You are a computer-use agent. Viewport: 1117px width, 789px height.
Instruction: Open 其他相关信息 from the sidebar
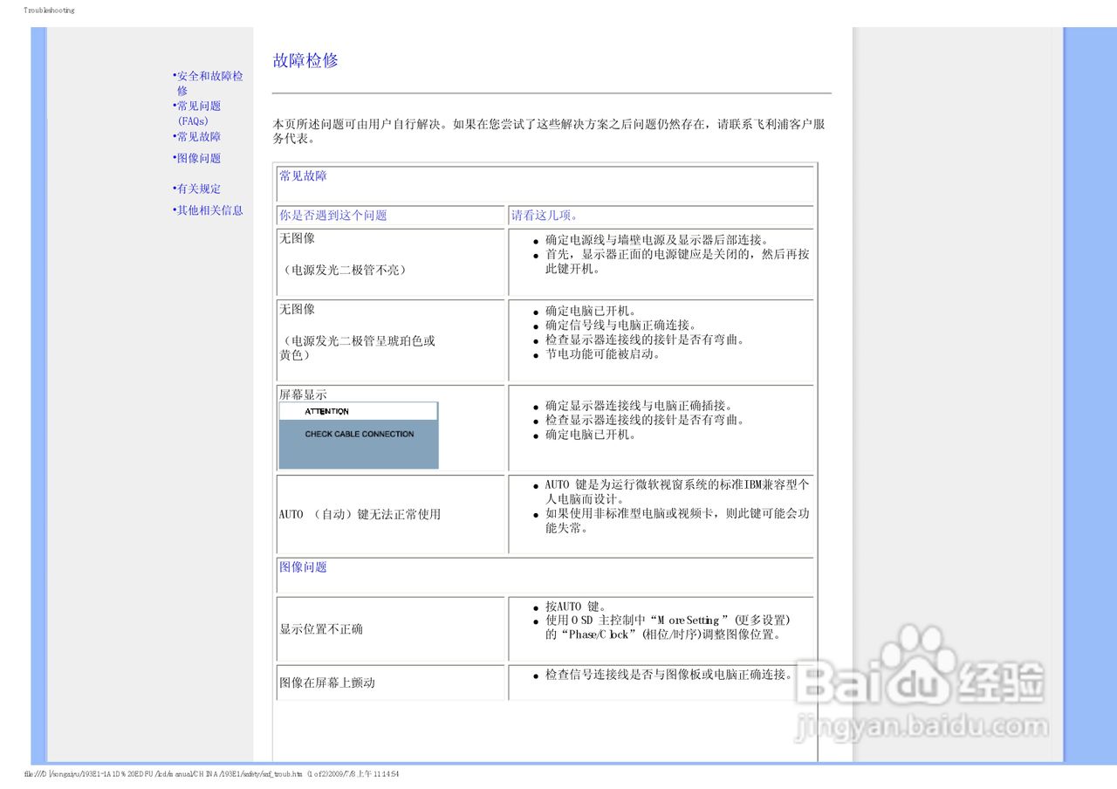[209, 210]
